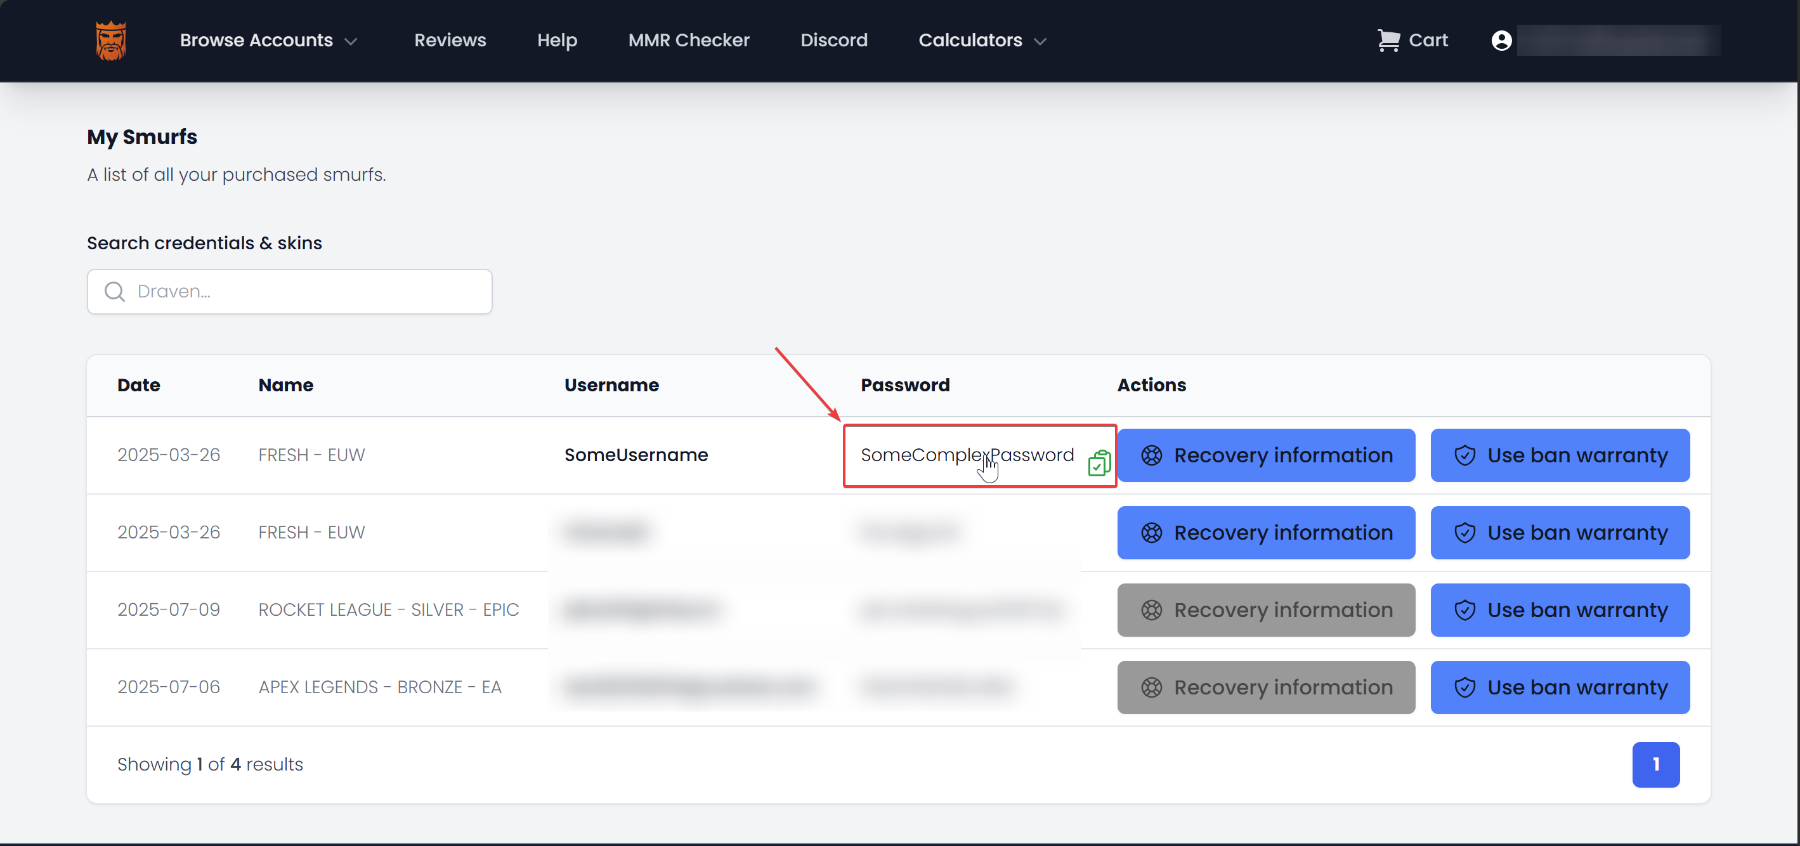This screenshot has width=1800, height=846.
Task: Open the Reviews page
Action: coord(450,41)
